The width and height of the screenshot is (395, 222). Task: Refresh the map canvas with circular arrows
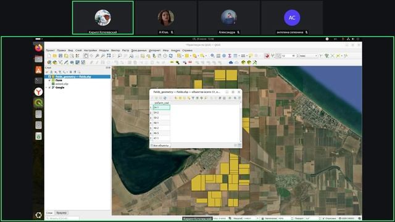coord(171,56)
